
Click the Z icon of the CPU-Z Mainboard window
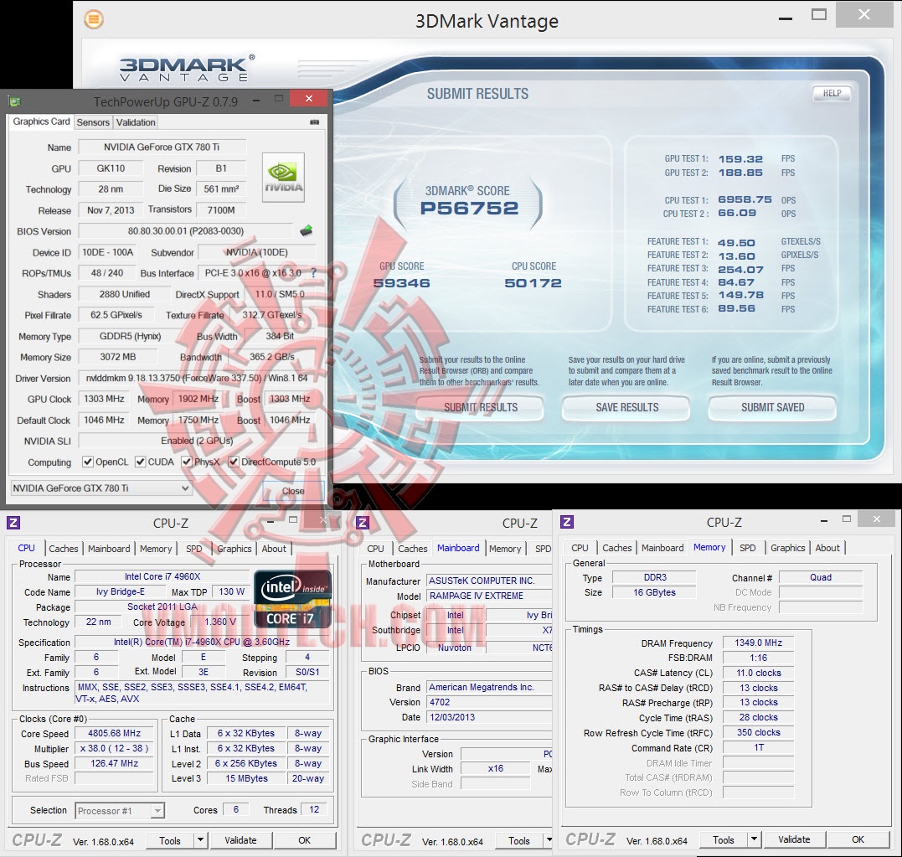coord(363,523)
